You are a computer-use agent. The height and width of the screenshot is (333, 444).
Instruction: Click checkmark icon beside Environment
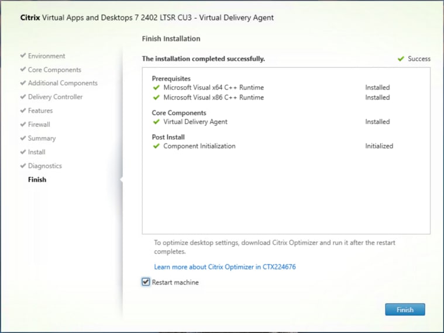[23, 56]
